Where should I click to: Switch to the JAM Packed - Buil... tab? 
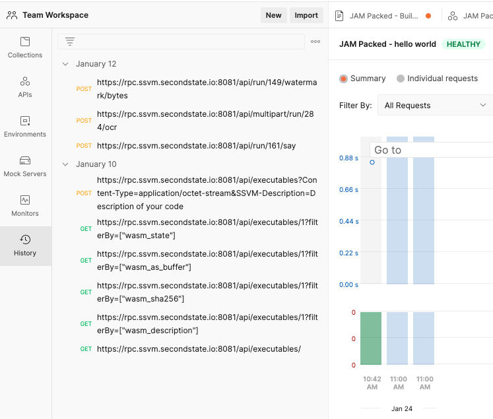click(x=383, y=16)
